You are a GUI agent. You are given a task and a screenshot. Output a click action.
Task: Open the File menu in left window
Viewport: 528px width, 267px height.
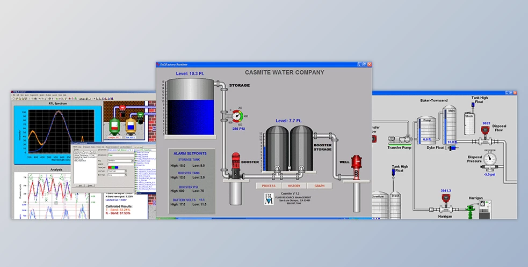click(x=14, y=95)
